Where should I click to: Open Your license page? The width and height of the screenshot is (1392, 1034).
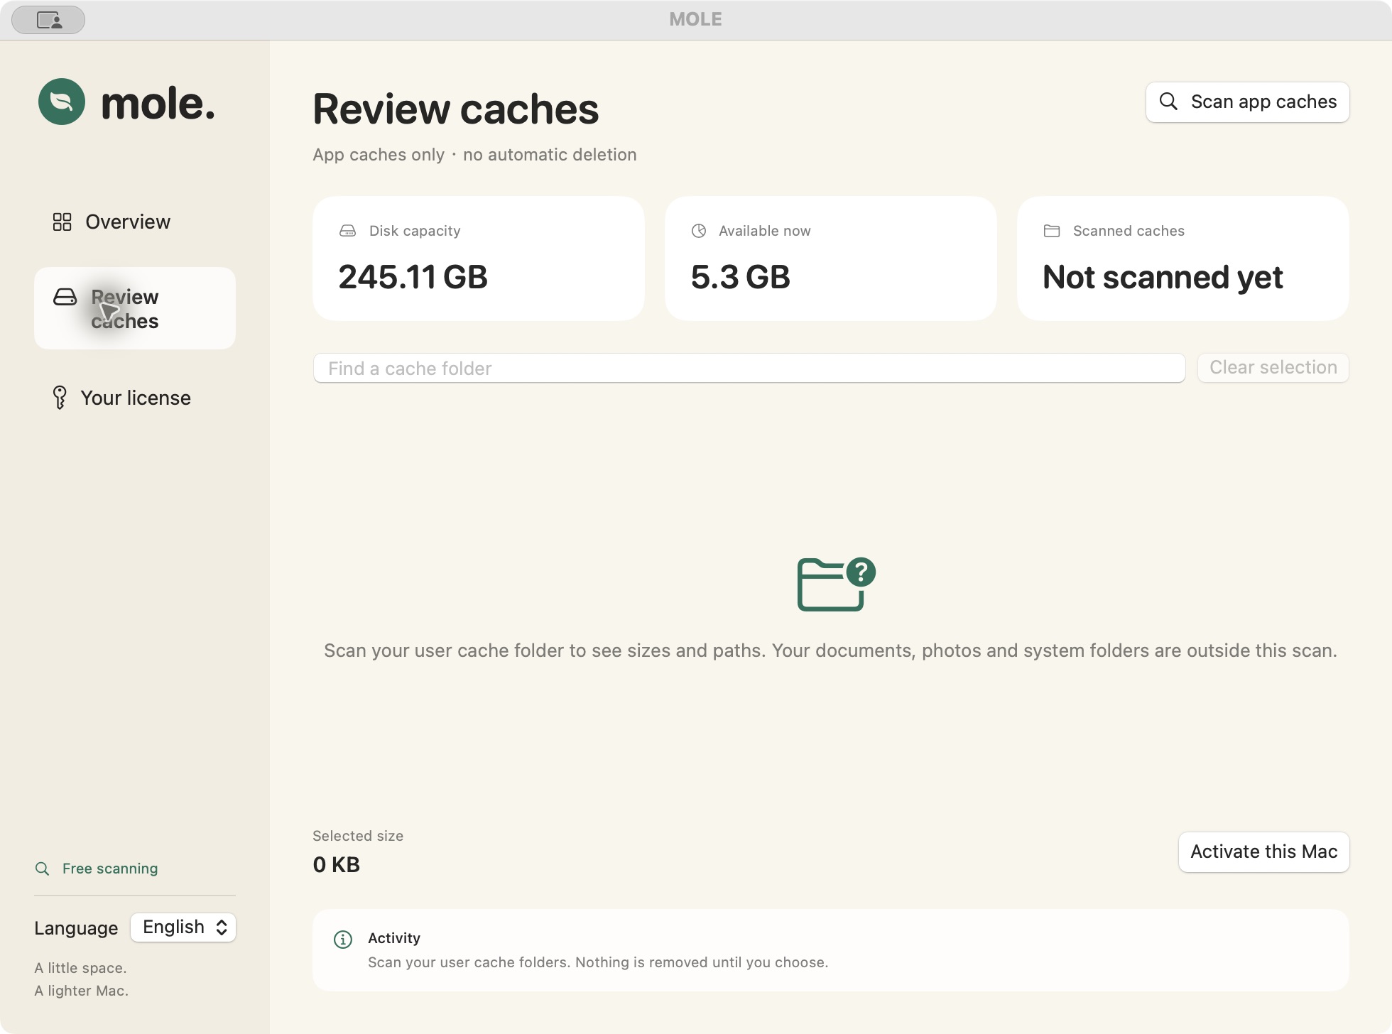pyautogui.click(x=135, y=398)
